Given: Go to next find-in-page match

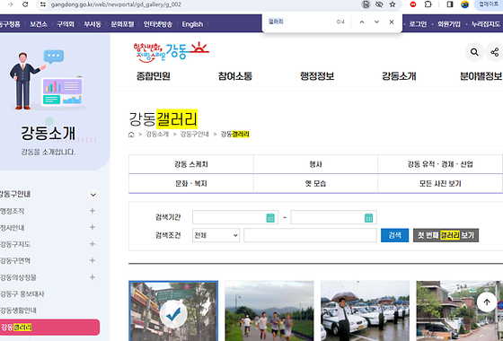Looking at the screenshot, I should click(376, 22).
